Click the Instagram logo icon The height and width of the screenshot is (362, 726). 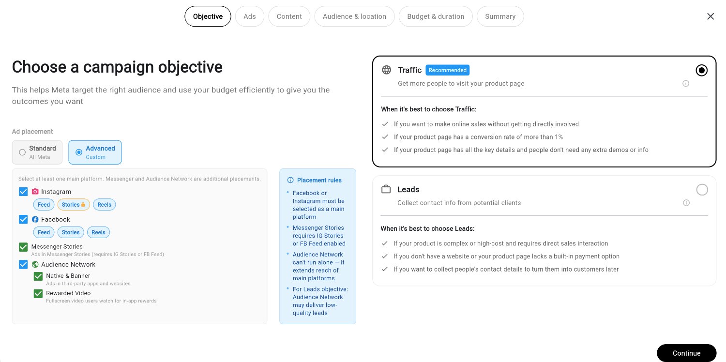(35, 192)
